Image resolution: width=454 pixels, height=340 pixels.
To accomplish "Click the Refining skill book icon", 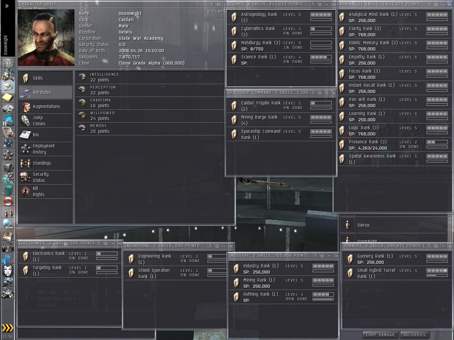I will coord(236,297).
